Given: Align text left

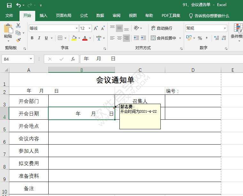Looking at the screenshot, I should coord(112,38).
